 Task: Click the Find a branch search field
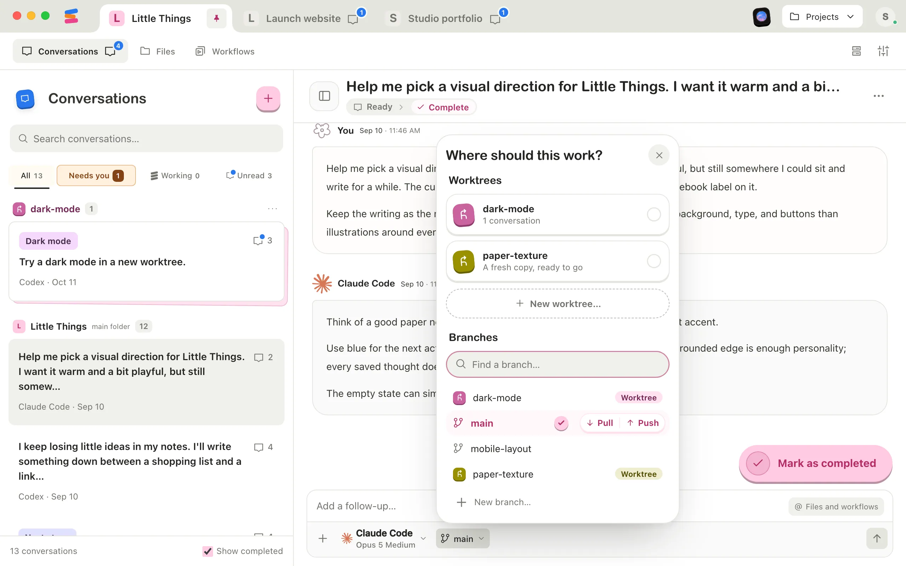click(x=557, y=364)
